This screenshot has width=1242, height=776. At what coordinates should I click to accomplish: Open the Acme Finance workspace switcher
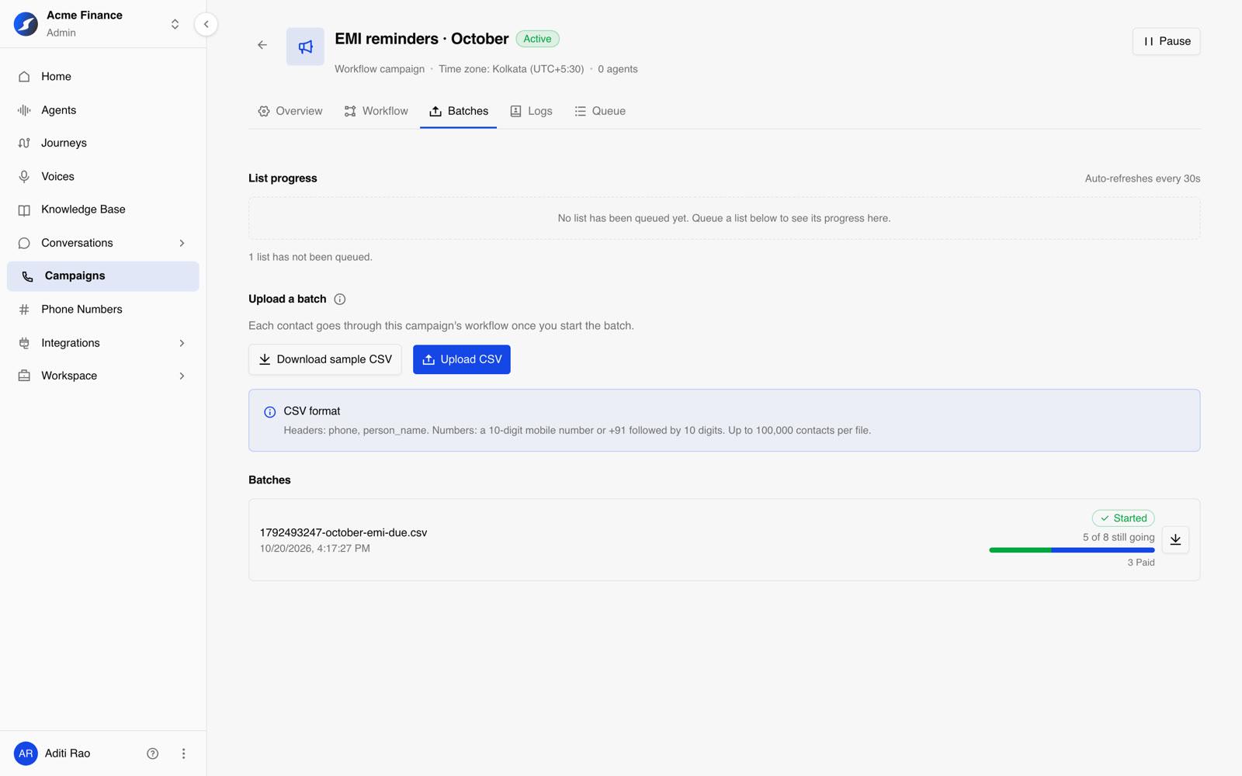(175, 24)
